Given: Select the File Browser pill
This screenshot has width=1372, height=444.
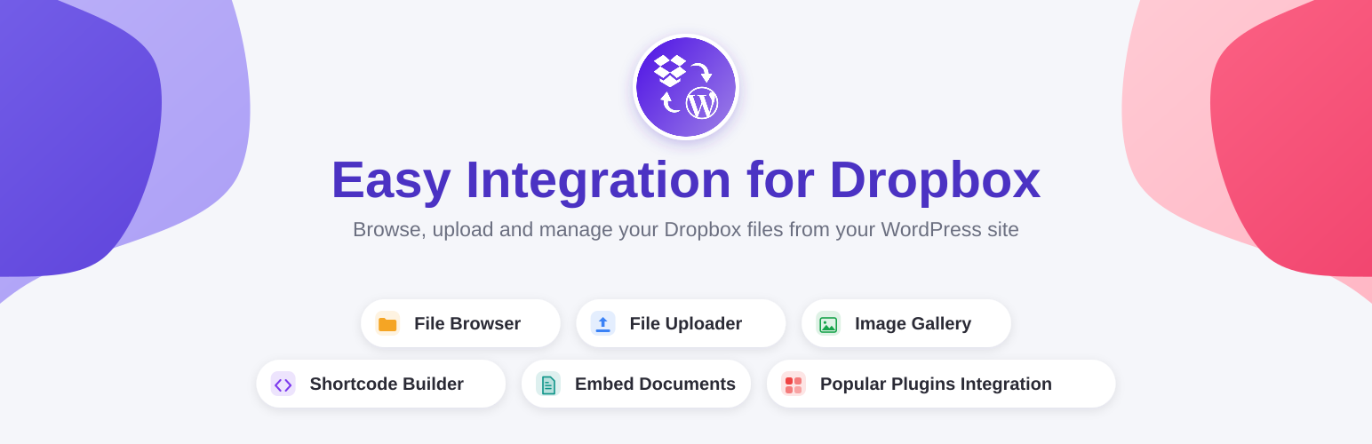Looking at the screenshot, I should (460, 323).
